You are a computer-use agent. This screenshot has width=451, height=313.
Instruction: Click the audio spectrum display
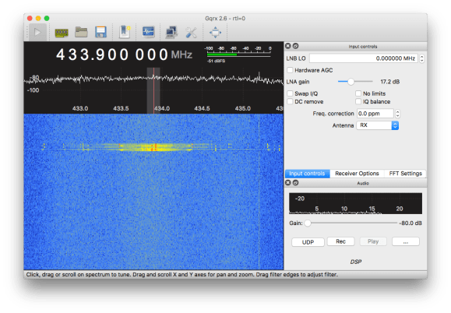(x=355, y=203)
